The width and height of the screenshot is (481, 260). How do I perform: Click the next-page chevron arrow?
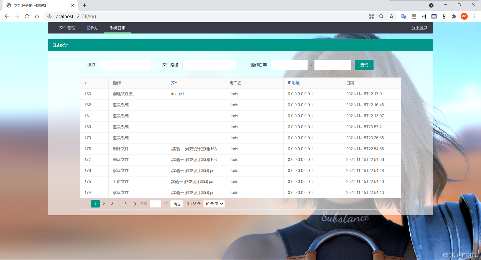(x=135, y=204)
